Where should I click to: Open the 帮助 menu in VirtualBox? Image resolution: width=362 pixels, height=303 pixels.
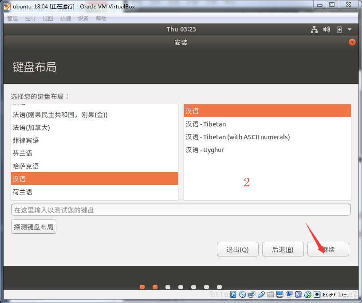click(101, 19)
